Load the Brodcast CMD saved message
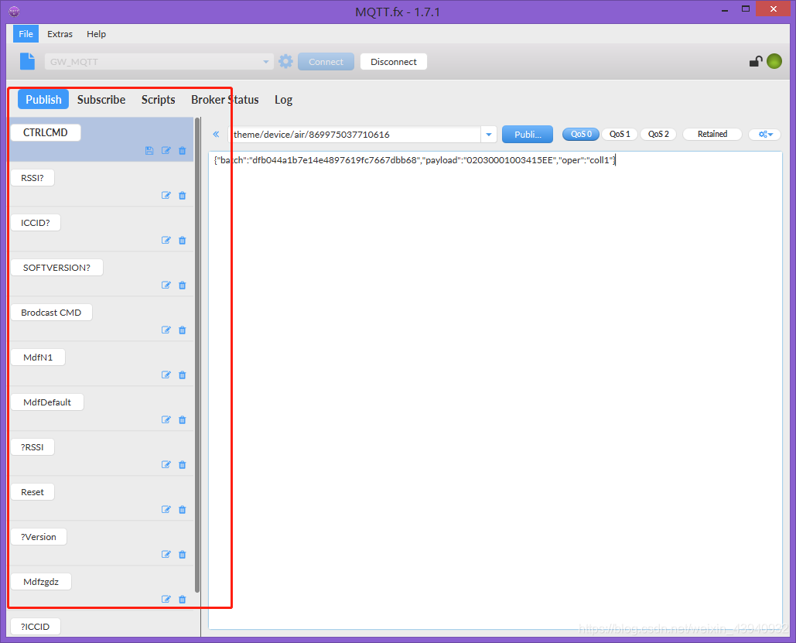The height and width of the screenshot is (643, 796). click(51, 313)
